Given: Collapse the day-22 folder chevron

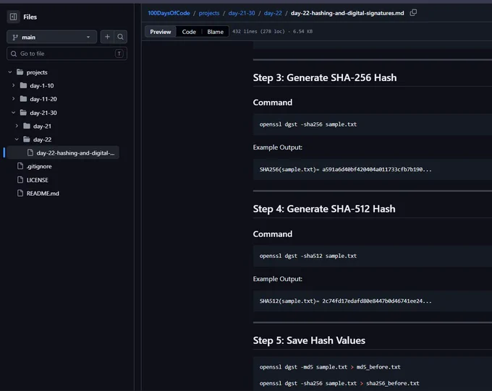Looking at the screenshot, I should 17,139.
